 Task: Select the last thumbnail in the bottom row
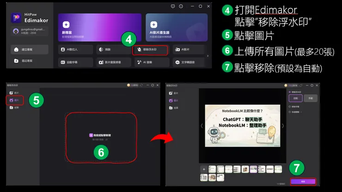tap(220, 177)
